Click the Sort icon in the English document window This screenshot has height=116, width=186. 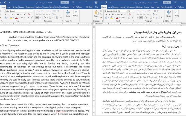(57, 18)
